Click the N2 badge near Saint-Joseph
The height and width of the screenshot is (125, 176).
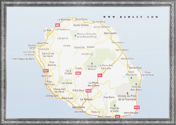pos(117,117)
